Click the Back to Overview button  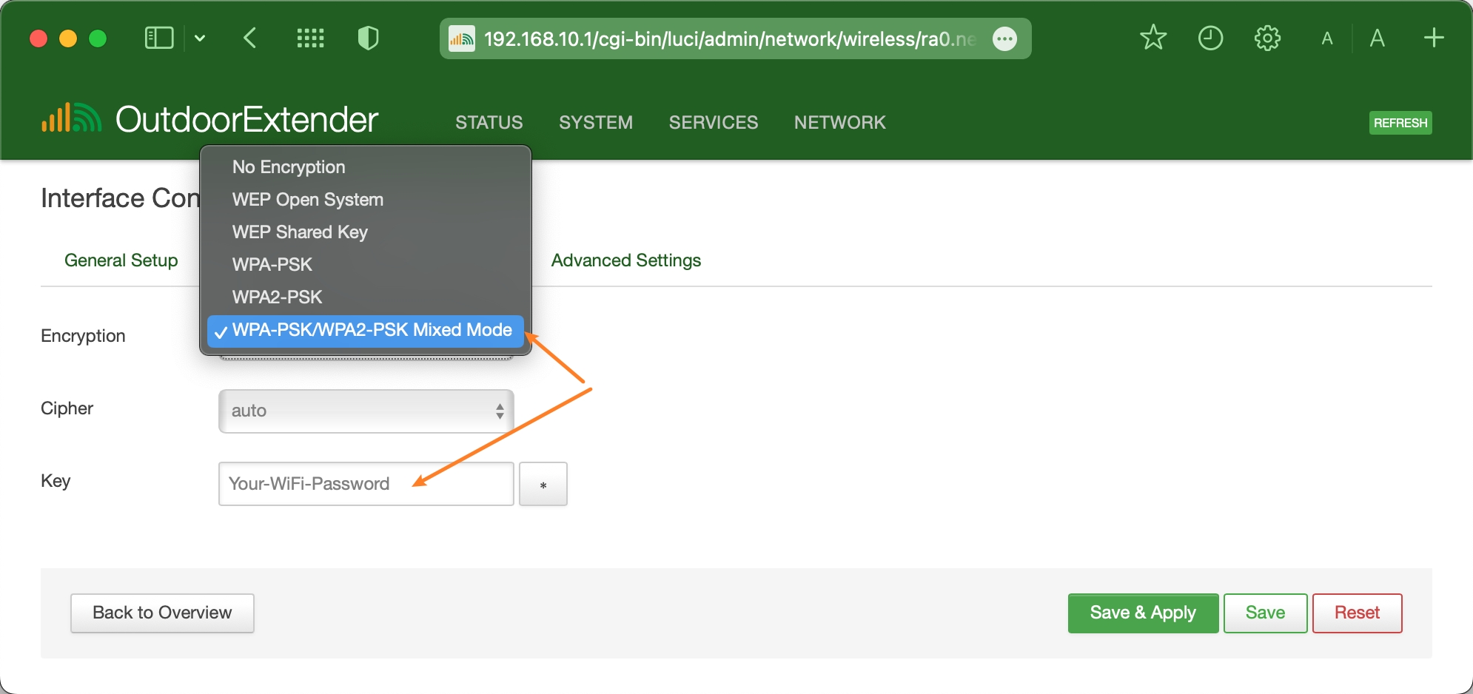click(162, 613)
